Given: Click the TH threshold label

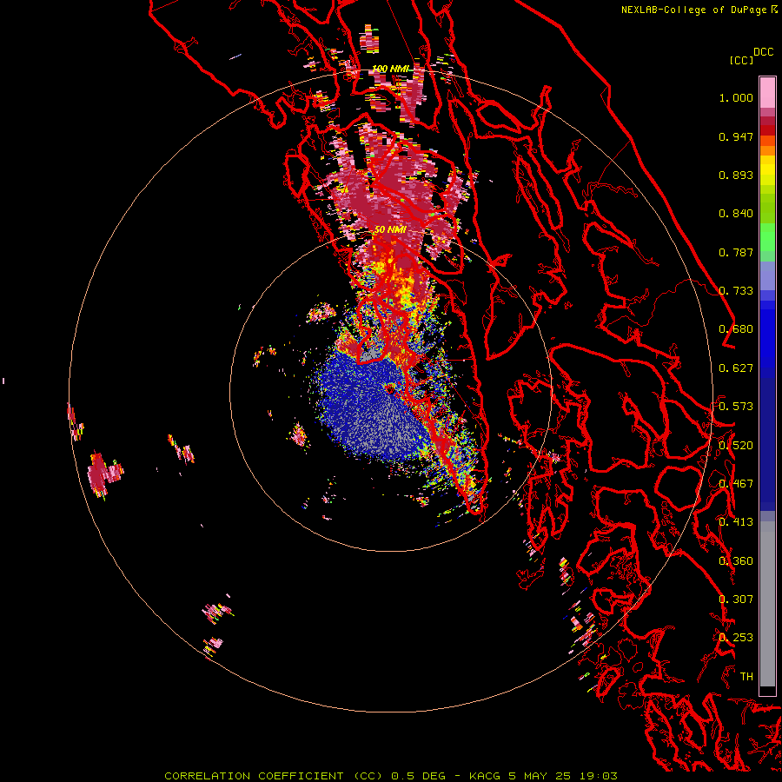Looking at the screenshot, I should tap(746, 677).
